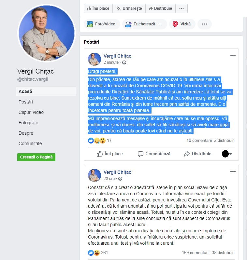The width and height of the screenshot is (247, 260).
Task: Open the three-dots menu on the newest post
Action: click(x=233, y=55)
